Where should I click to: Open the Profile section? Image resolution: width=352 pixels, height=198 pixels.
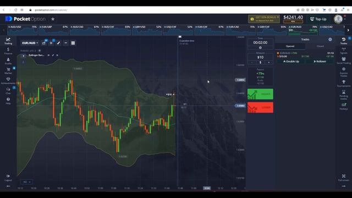[8, 61]
